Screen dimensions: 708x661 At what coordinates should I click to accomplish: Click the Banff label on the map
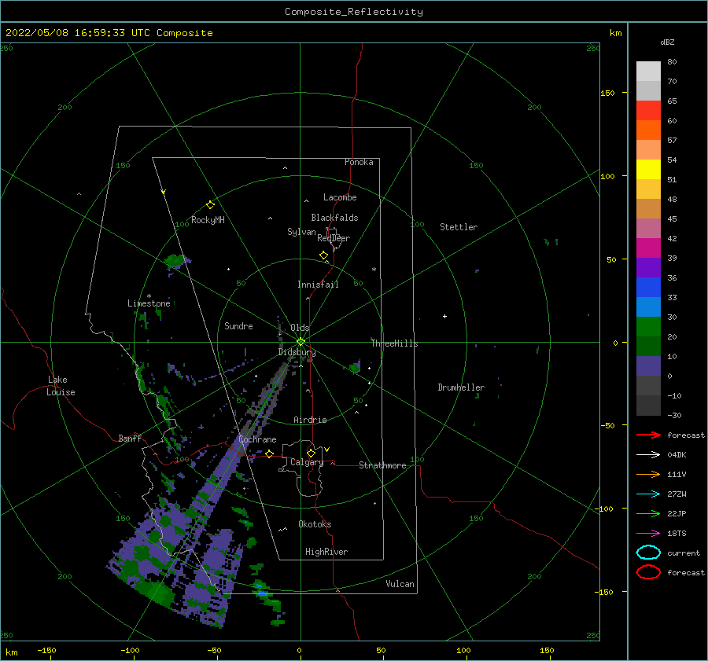(x=130, y=439)
